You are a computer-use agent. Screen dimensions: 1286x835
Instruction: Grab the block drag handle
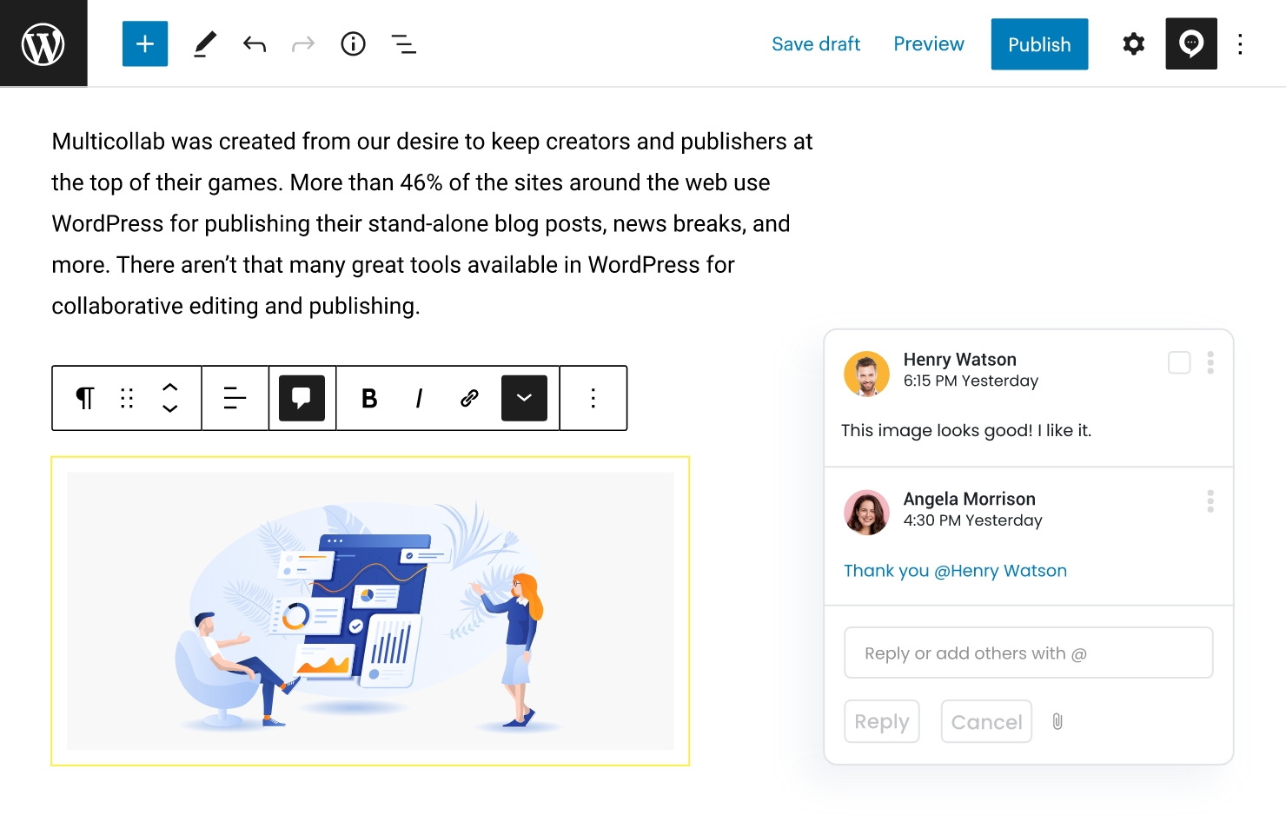pyautogui.click(x=127, y=398)
